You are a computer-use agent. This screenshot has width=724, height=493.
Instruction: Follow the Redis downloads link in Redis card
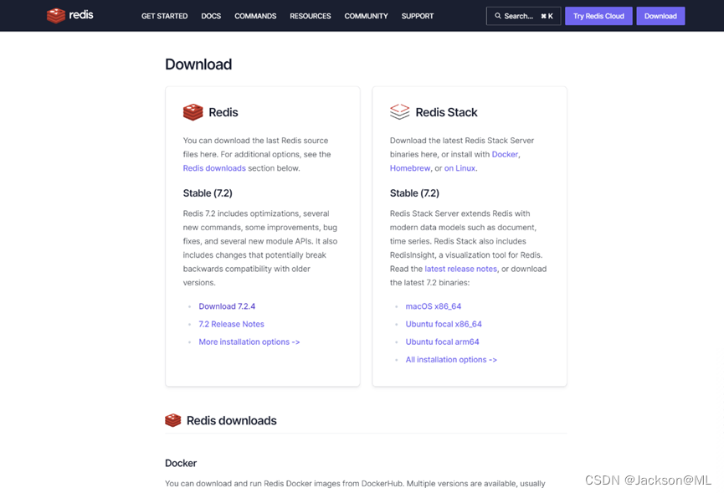214,168
